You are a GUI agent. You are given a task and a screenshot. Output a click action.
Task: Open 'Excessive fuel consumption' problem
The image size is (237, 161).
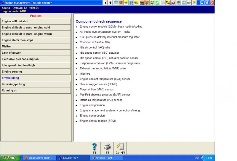click(36, 59)
